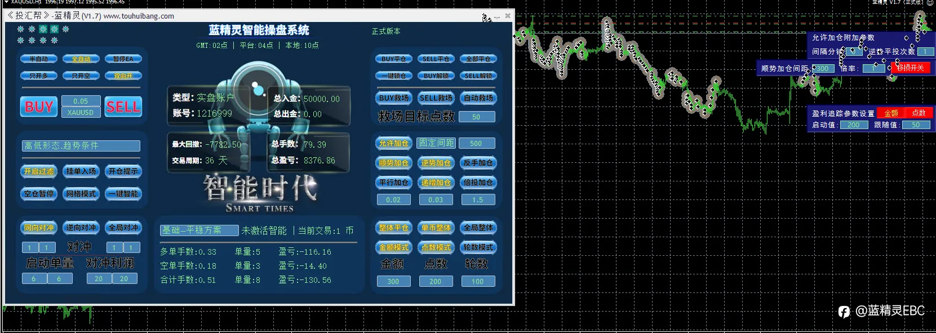Click the red SELL order button
This screenshot has width=936, height=333.
tap(123, 106)
